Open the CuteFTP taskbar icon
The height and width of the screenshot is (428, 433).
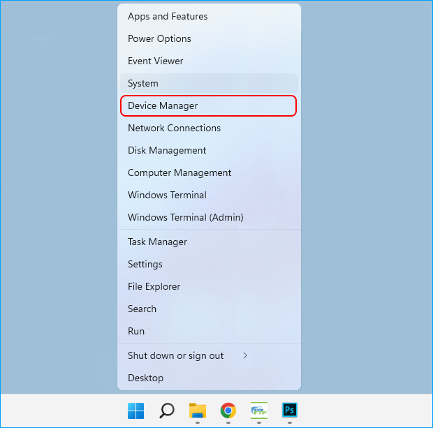258,410
